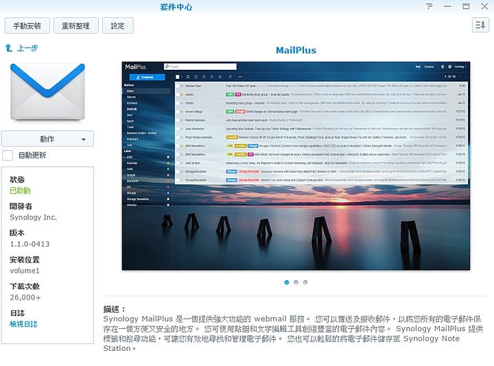Click the up arrow icon beside 上一步

tap(9, 48)
